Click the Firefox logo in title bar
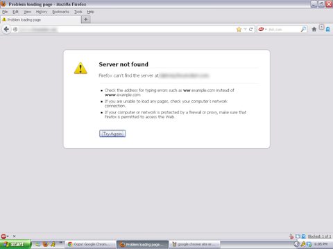The height and width of the screenshot is (249, 333). [3, 3]
